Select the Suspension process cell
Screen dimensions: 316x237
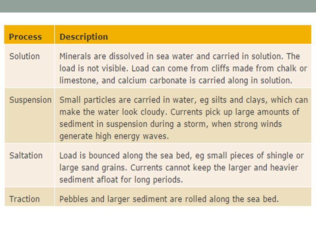[29, 116]
